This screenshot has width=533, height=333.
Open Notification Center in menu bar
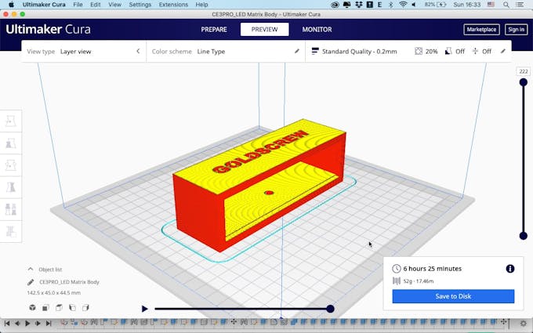click(x=520, y=5)
